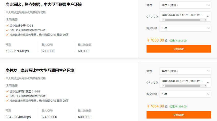This screenshot has height=121, width=217.
Task: Click horizontal scrollbar thumb in first CPU内存 box
Action: (183, 20)
